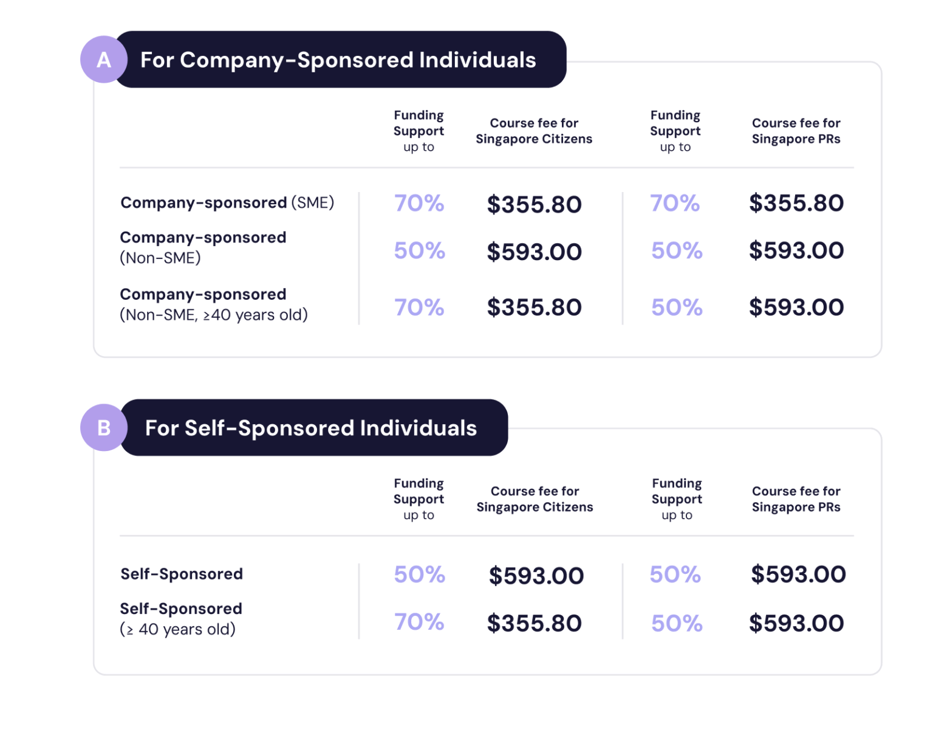Screen dimensions: 933x738
Task: Click PRs' $593.00 fee for Self-Sponsored ≥40 row
Action: (x=796, y=623)
